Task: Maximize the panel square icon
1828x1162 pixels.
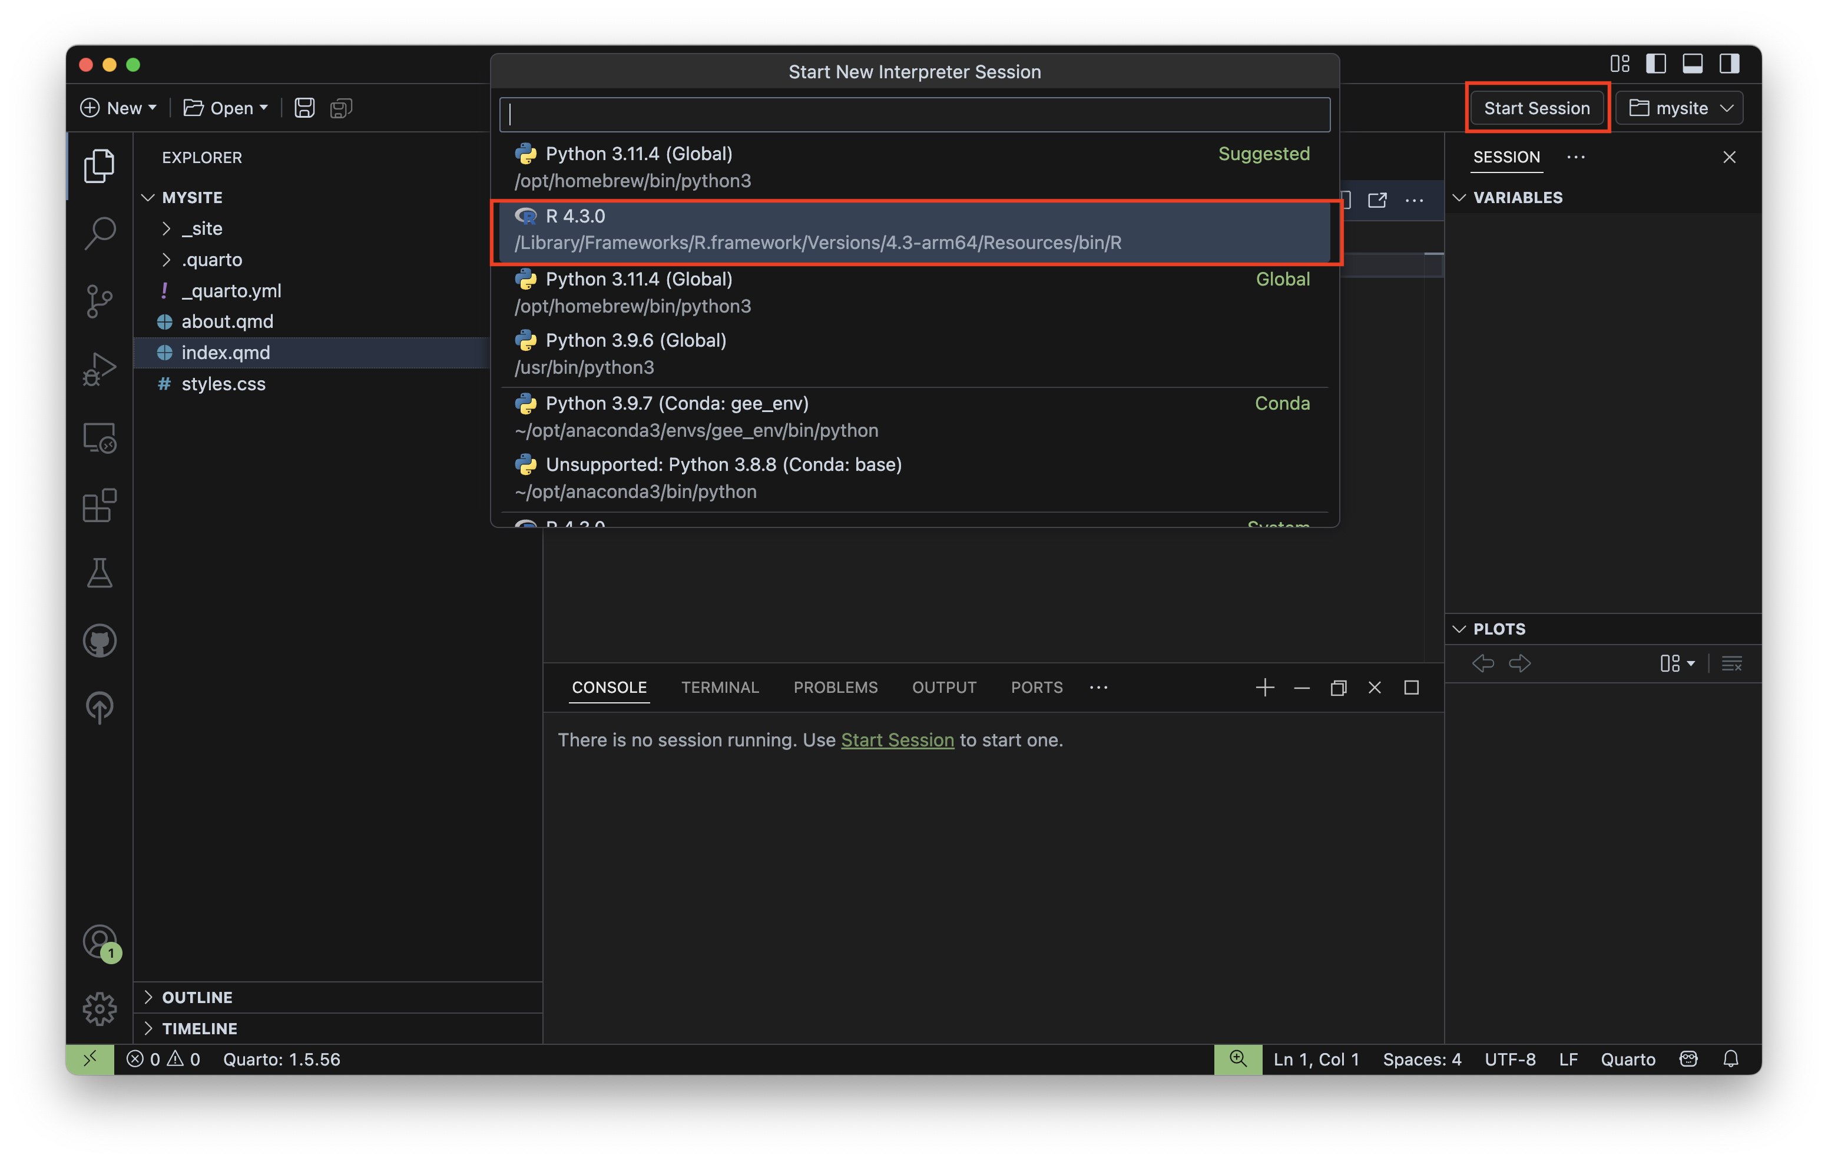Action: coord(1411,688)
